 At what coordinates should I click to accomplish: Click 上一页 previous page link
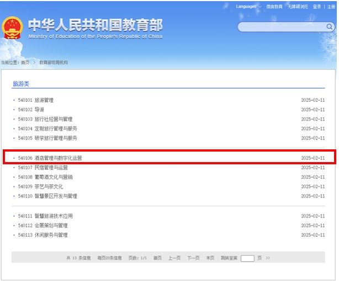pyautogui.click(x=174, y=258)
